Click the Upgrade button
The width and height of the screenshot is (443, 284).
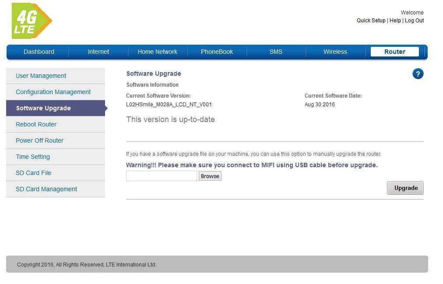click(x=405, y=188)
